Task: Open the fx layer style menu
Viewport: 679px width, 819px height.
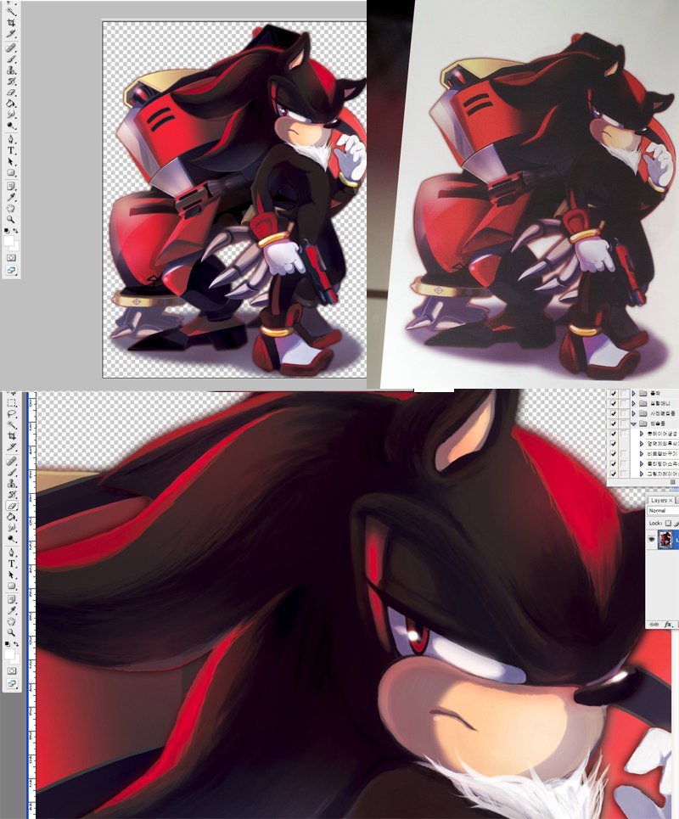Action: [667, 624]
